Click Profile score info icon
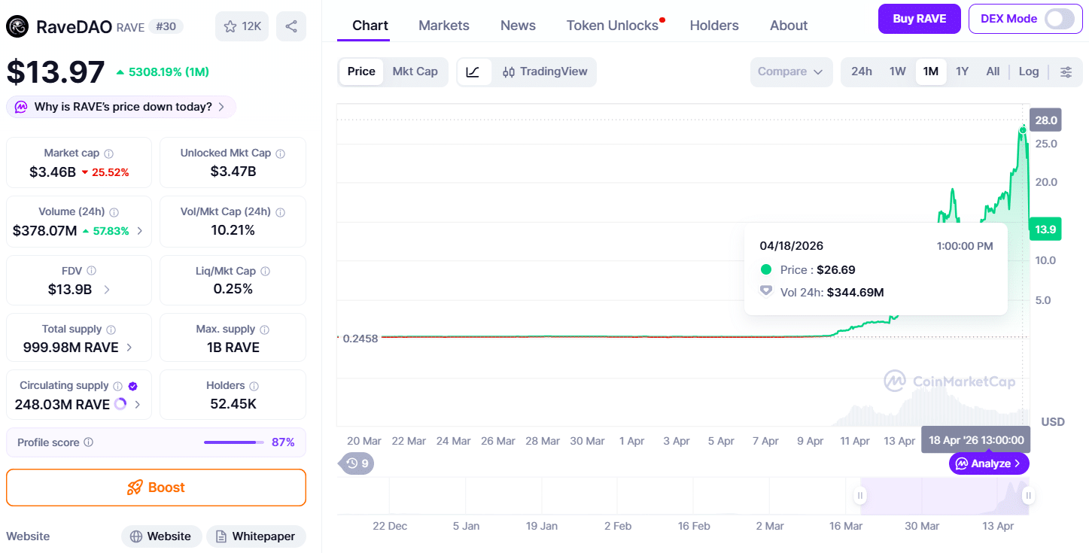The width and height of the screenshot is (1089, 553). [x=88, y=442]
